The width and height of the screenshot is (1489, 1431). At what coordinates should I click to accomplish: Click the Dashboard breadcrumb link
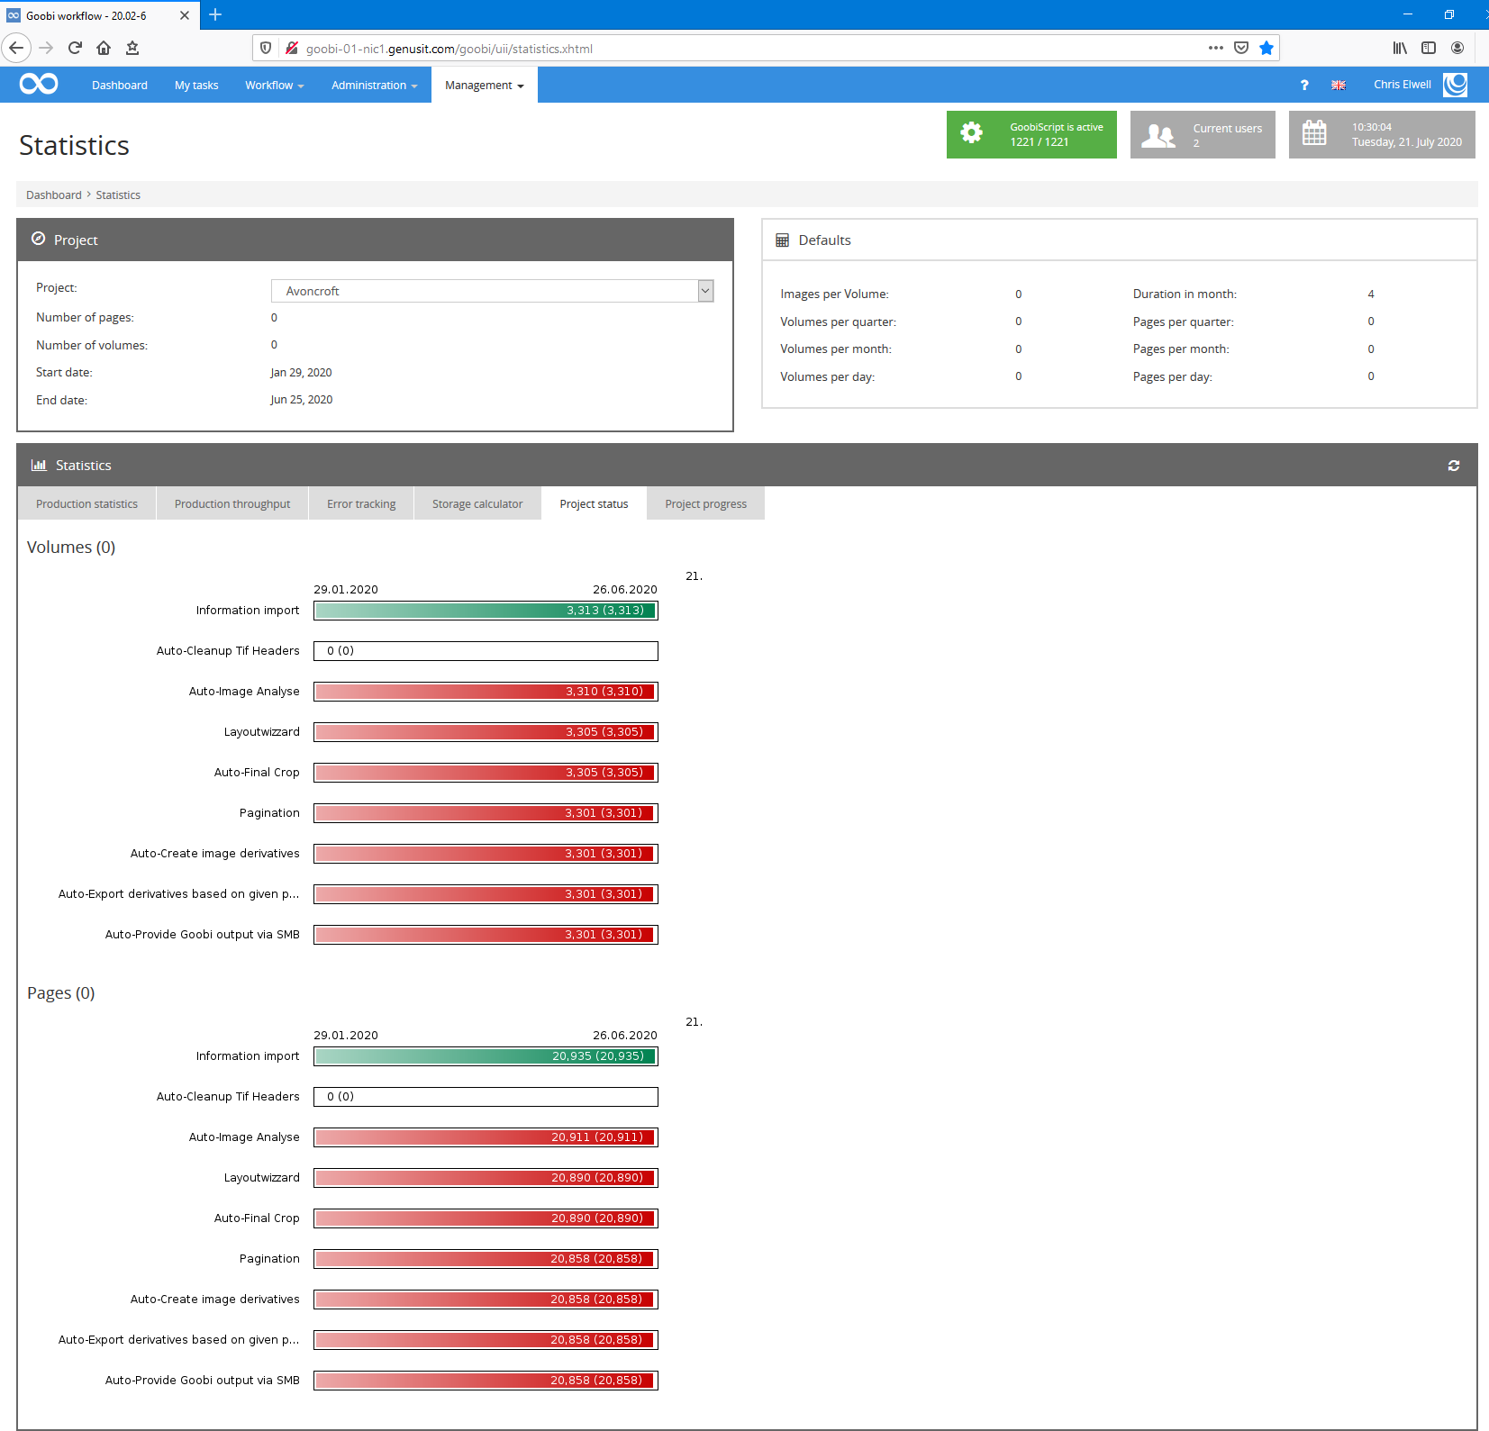(53, 195)
